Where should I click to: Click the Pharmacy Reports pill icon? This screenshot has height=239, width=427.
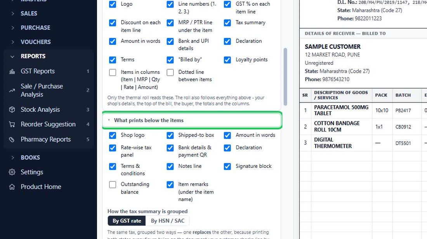[12, 140]
